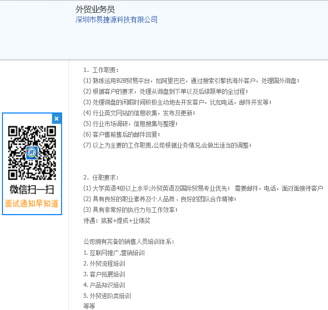Click the line 根据客户的要求 处理从询盘到下单
This screenshot has width=328, height=310.
(165, 91)
